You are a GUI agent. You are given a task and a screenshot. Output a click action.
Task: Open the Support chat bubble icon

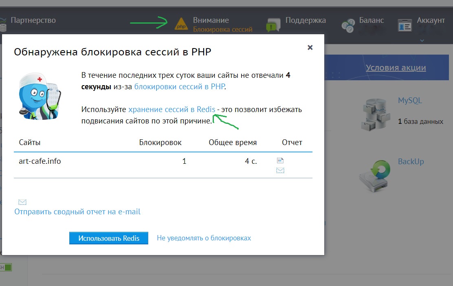click(273, 25)
